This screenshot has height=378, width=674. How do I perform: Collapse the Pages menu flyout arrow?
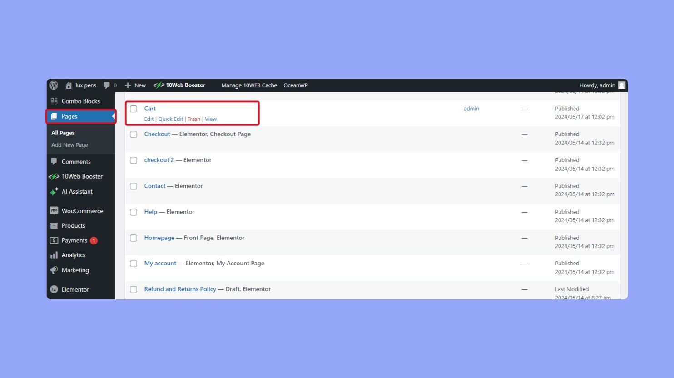point(113,116)
